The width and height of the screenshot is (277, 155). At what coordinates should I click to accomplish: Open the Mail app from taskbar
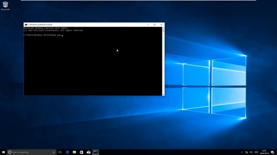point(88,152)
